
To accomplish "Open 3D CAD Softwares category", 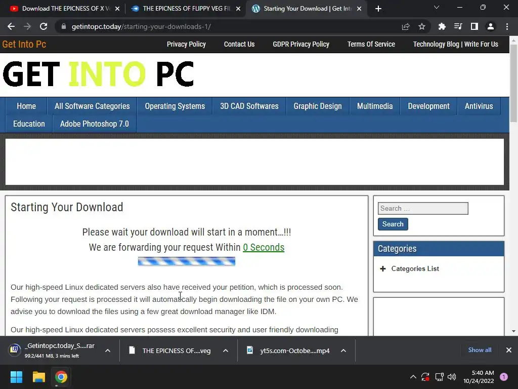I will [x=249, y=106].
